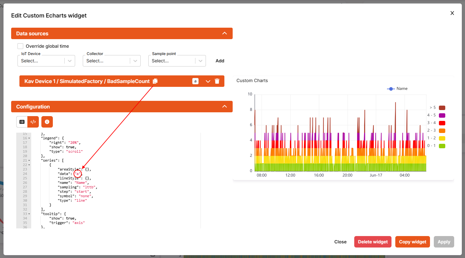Image resolution: width=465 pixels, height=258 pixels.
Task: Click the '4 - 5' purple legend swatch
Action: click(442, 115)
